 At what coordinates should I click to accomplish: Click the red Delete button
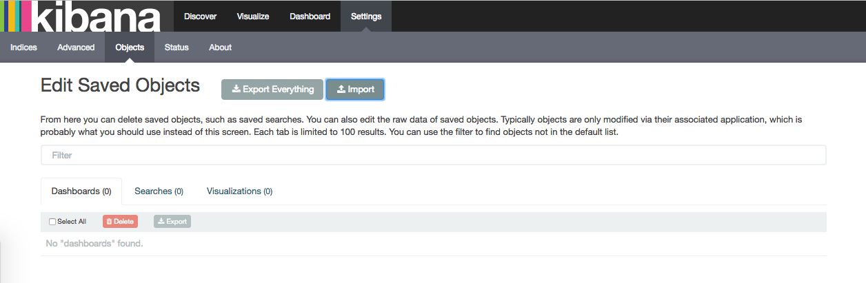click(x=120, y=222)
